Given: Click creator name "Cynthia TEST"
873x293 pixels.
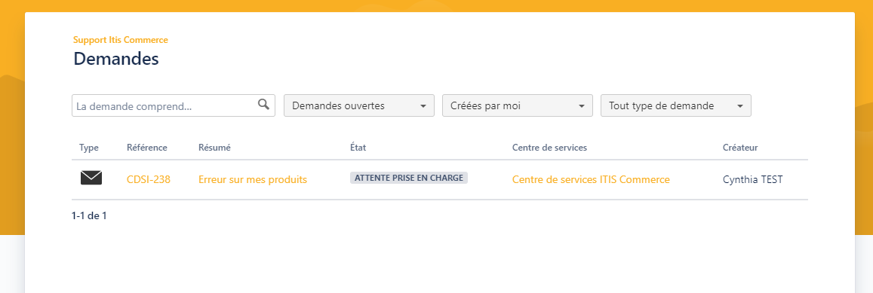Looking at the screenshot, I should [753, 179].
